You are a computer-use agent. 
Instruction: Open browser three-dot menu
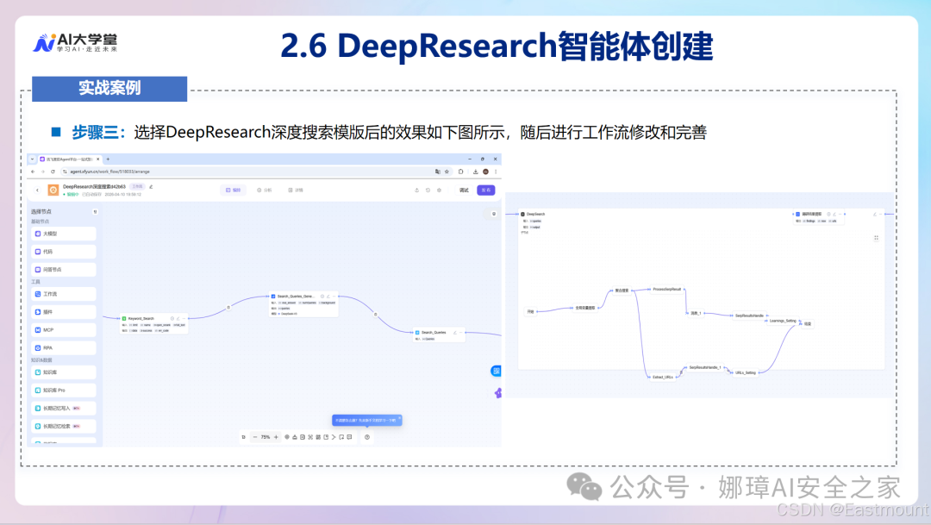coord(496,172)
